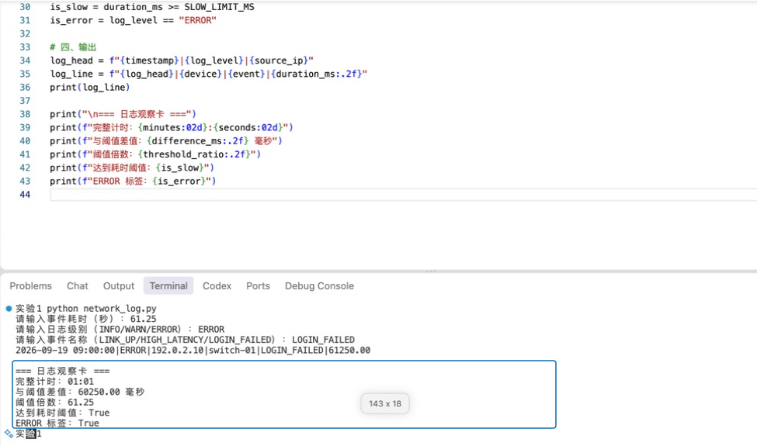Click the '阈值倍数' print statement line 41
Viewport: 757px width, 446px height.
[155, 154]
